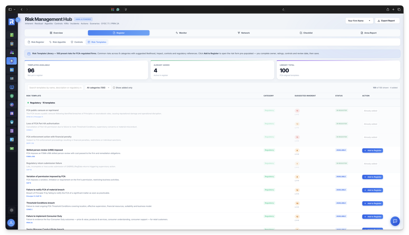Image resolution: width=409 pixels, height=235 pixels.
Task: Click the Export Report button
Action: 387,21
